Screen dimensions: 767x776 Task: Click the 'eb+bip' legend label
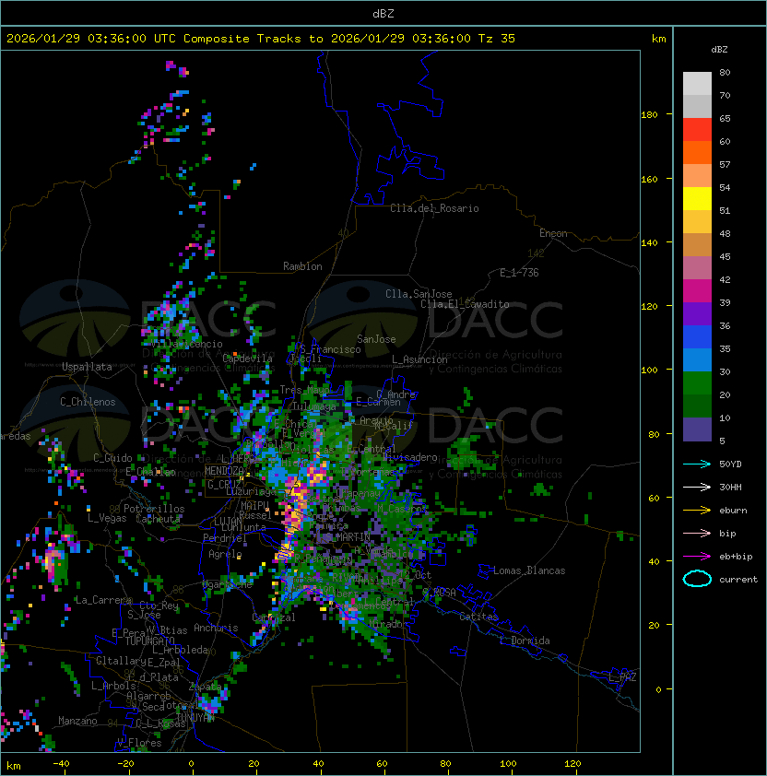[736, 557]
